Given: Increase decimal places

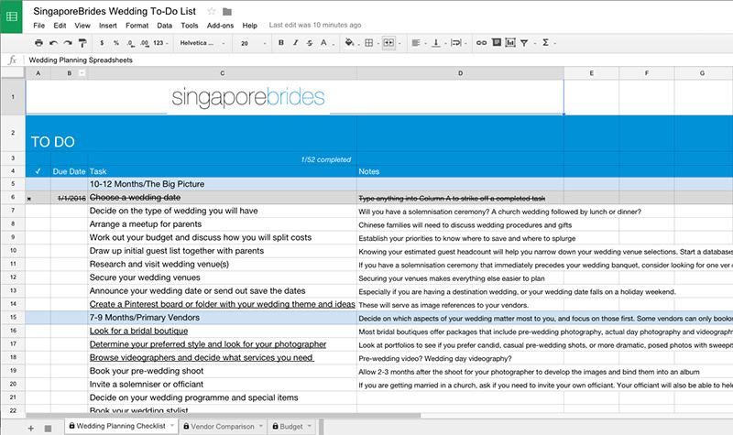Looking at the screenshot, I should pos(144,43).
